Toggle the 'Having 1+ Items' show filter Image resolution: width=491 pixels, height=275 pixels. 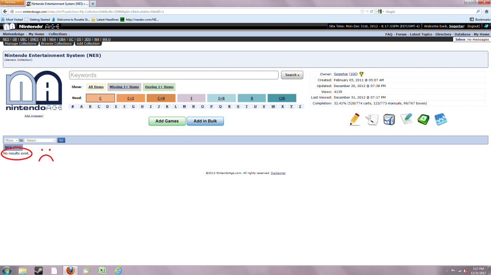[159, 87]
